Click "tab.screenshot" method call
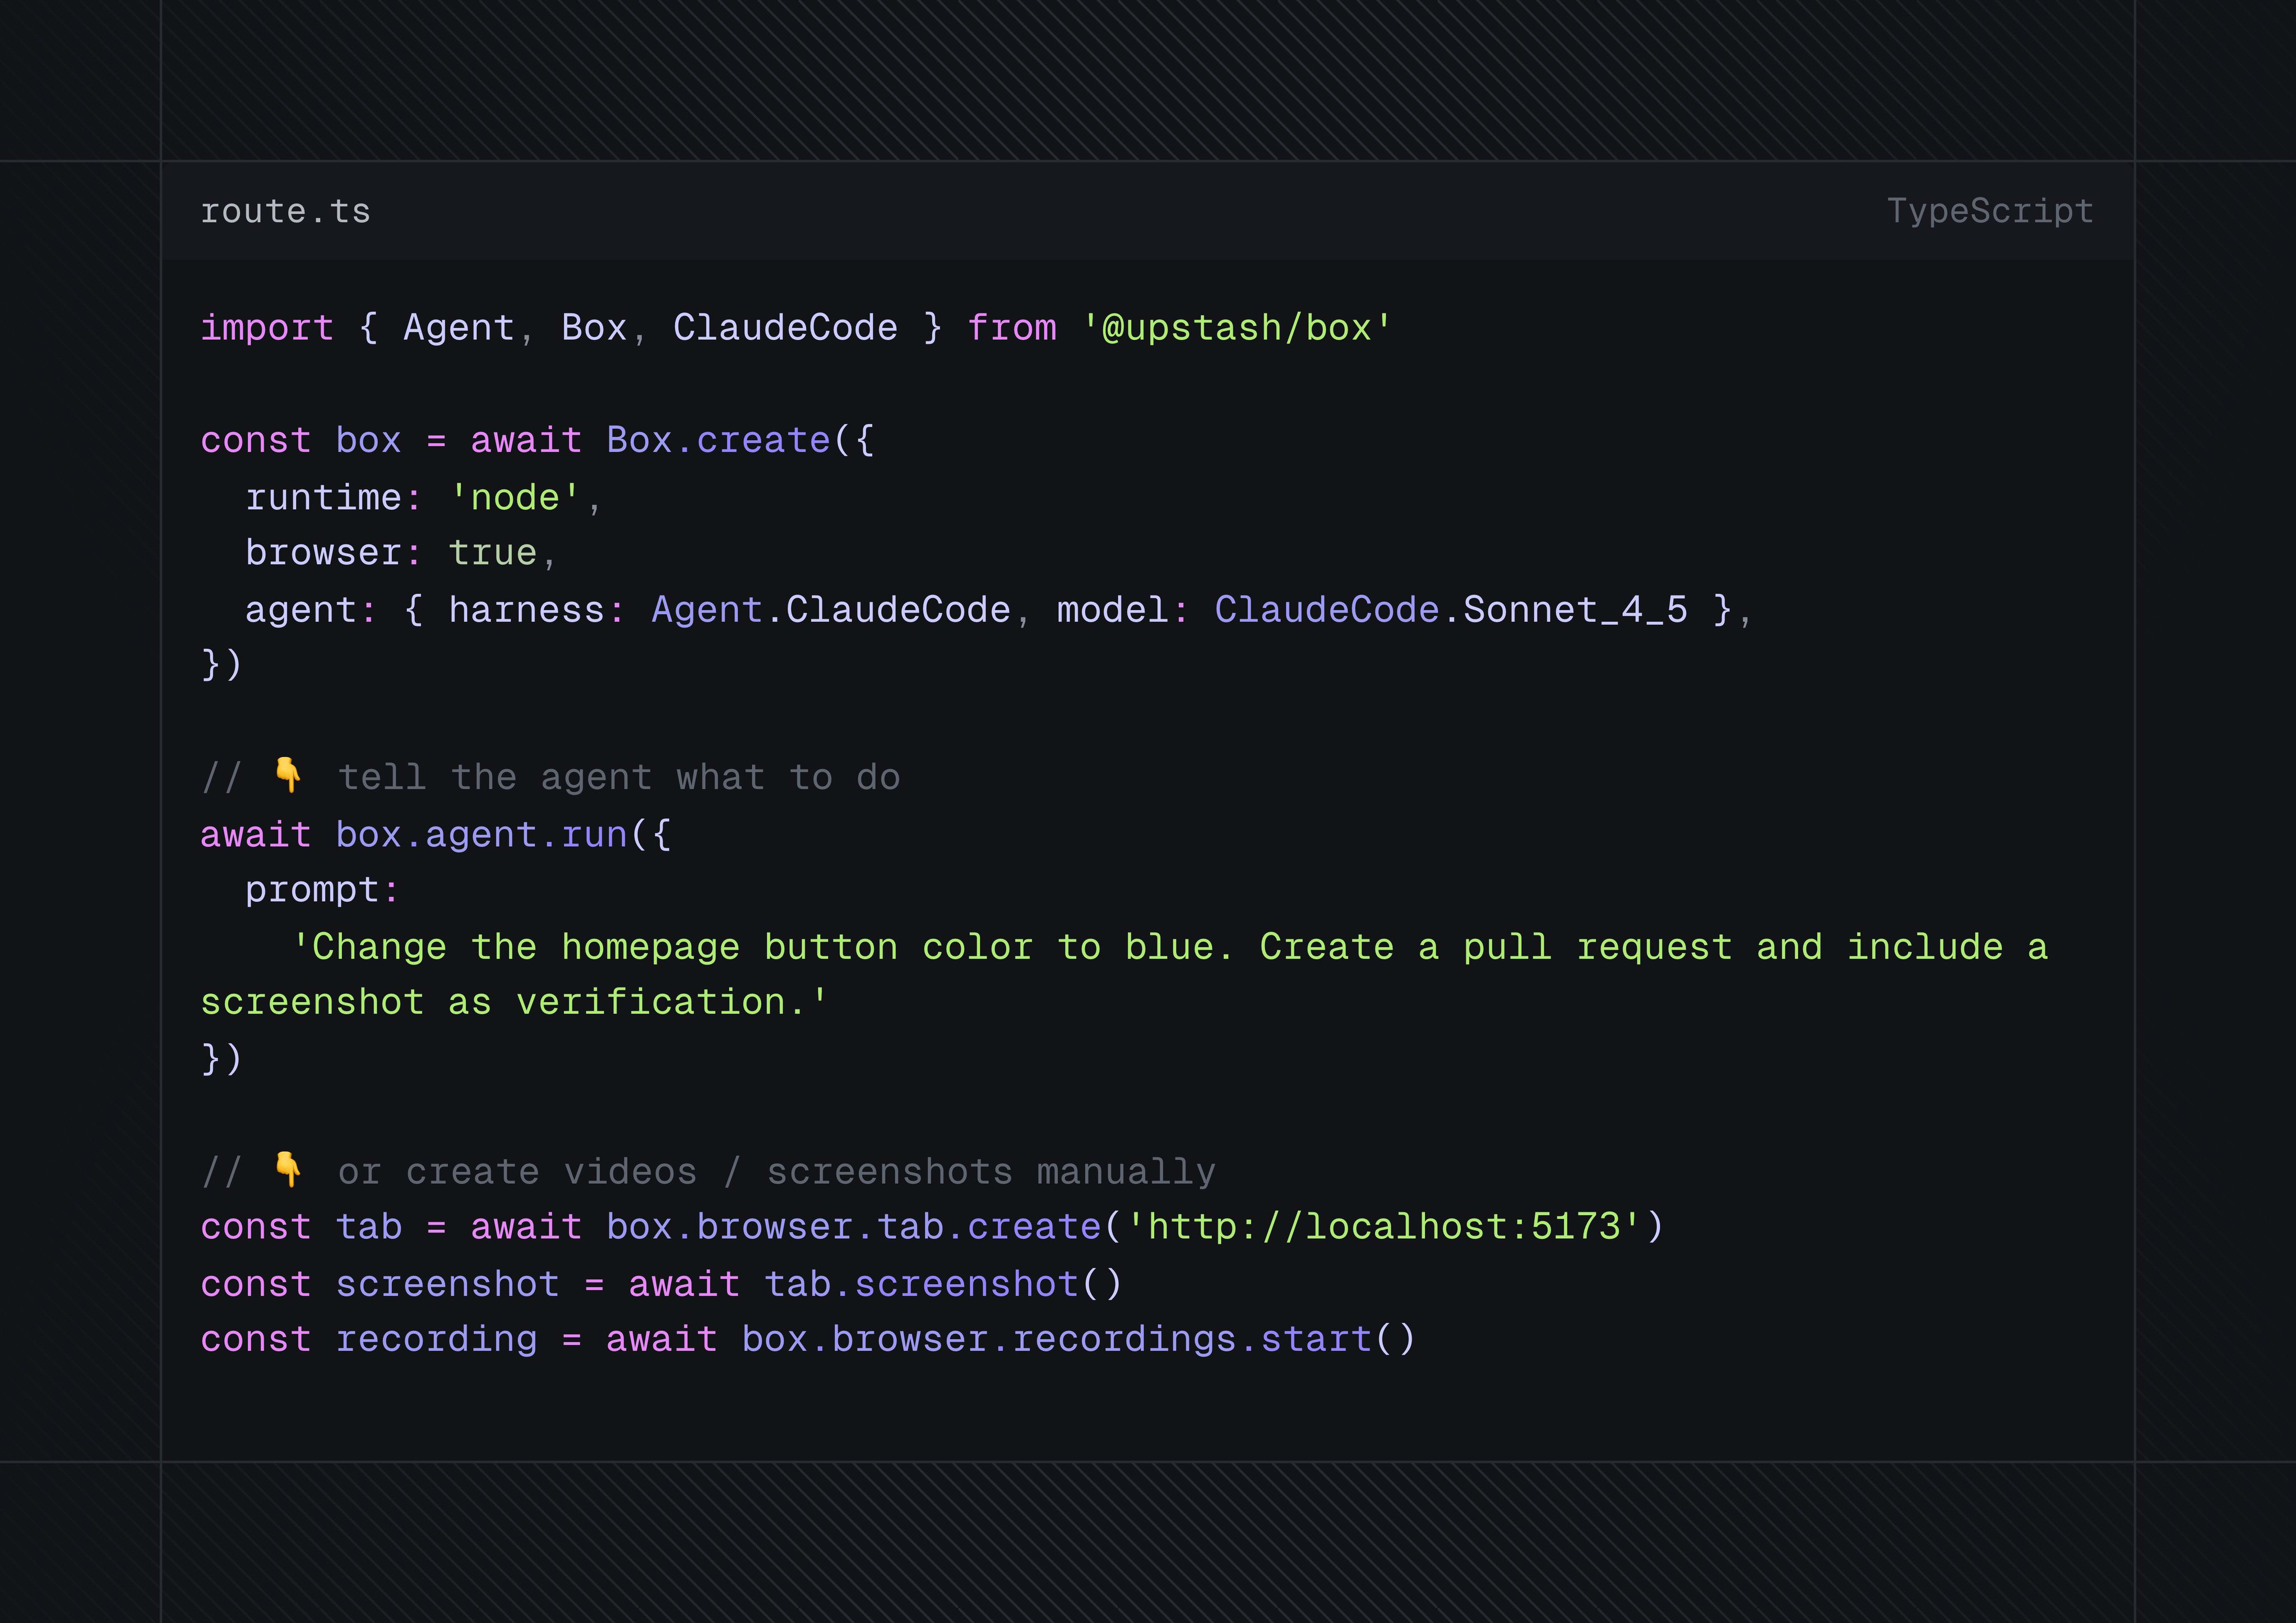 click(921, 1284)
